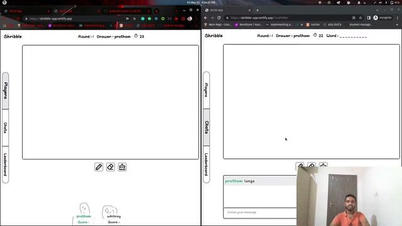Bookmark this page with star in right browser
402x226 pixels.
pos(361,18)
